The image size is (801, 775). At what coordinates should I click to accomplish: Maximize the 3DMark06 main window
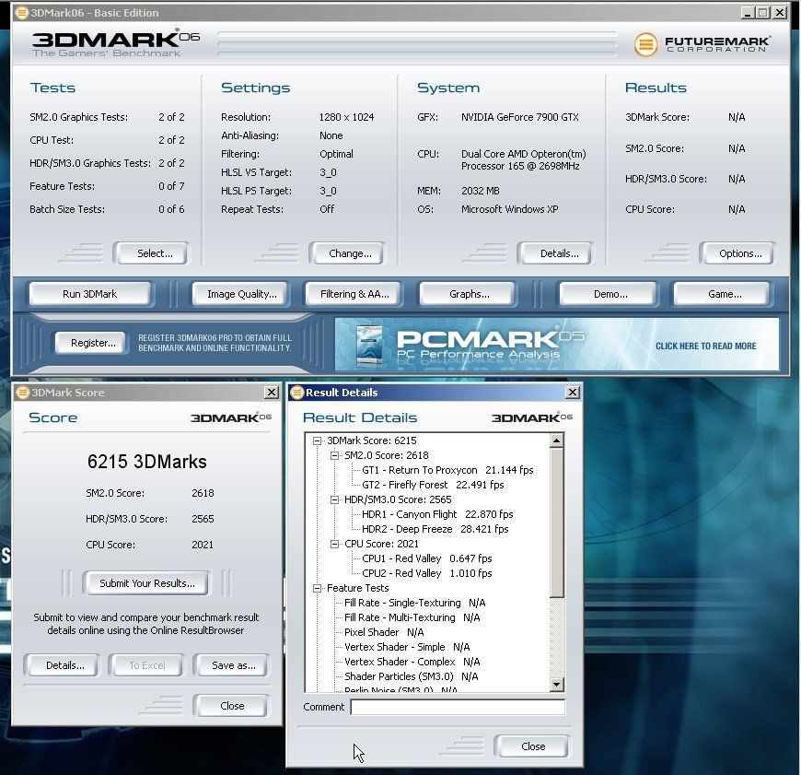[763, 13]
